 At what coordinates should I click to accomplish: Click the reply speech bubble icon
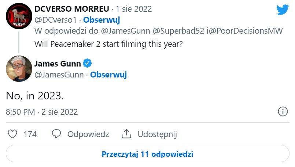(56, 134)
